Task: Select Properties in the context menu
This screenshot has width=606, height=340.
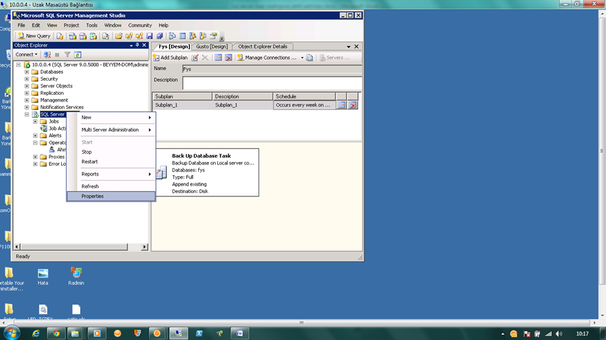Action: (x=111, y=196)
